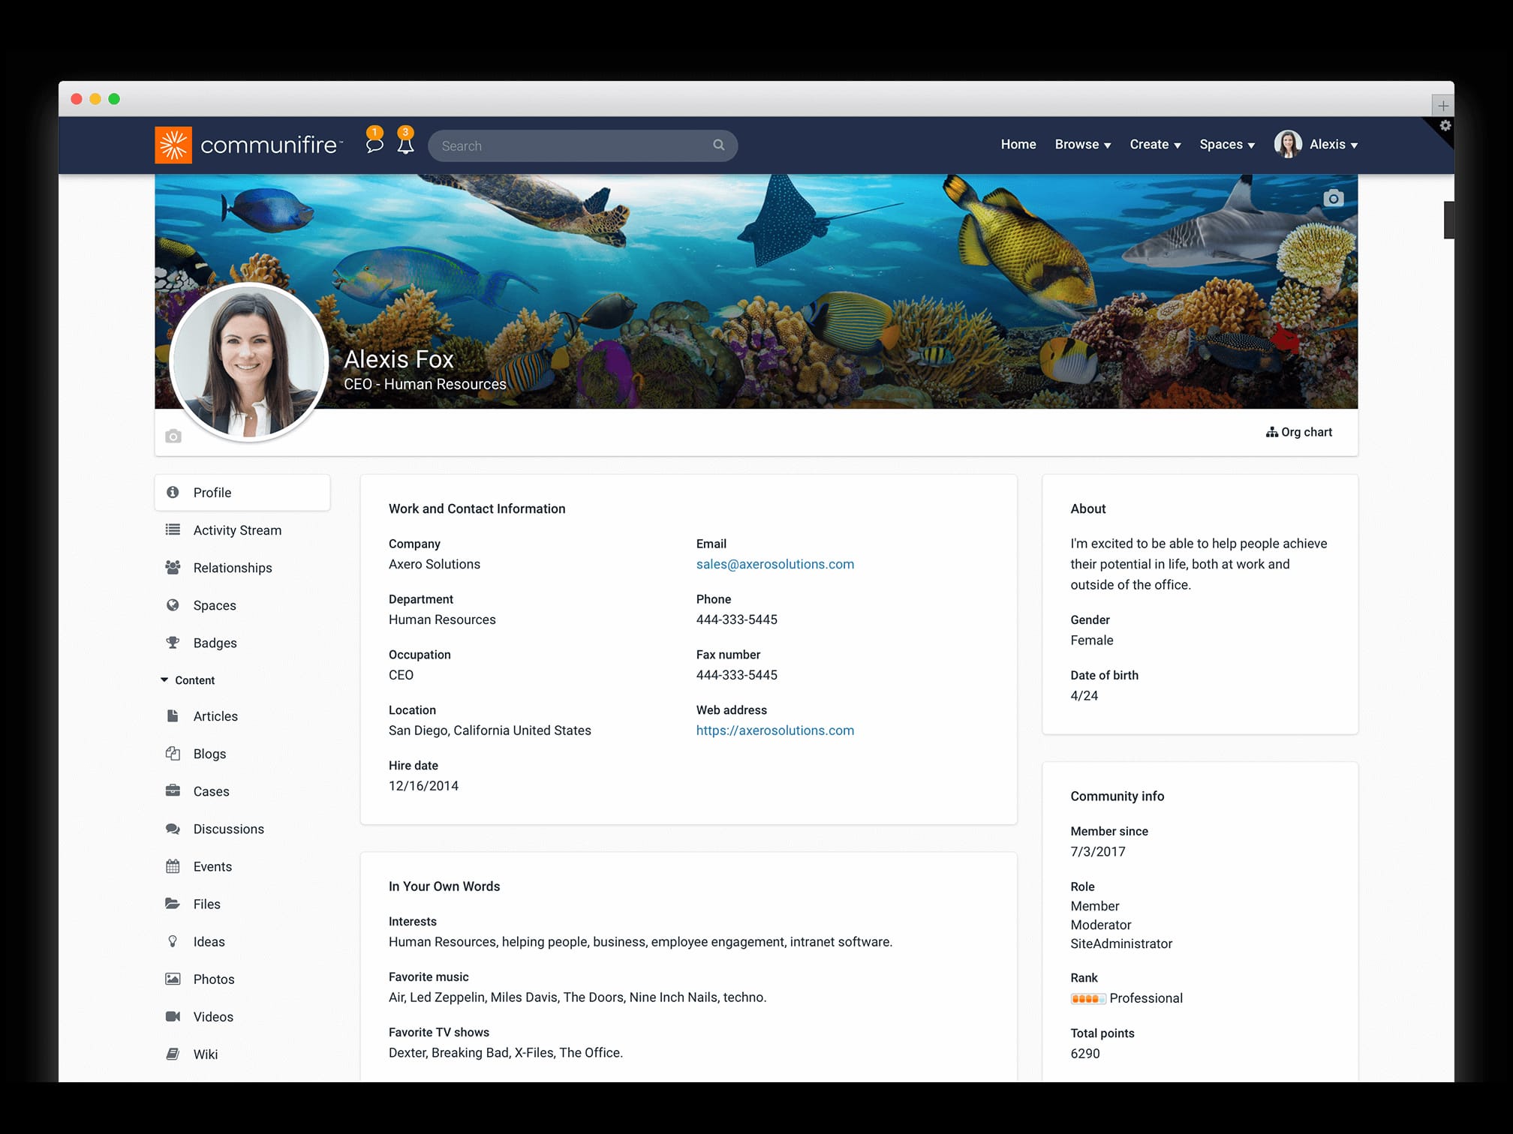Screen dimensions: 1513x1134
Task: Open the Browse dropdown menu
Action: [1082, 145]
